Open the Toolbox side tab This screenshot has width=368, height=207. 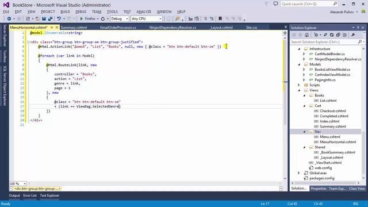(x=5, y=56)
